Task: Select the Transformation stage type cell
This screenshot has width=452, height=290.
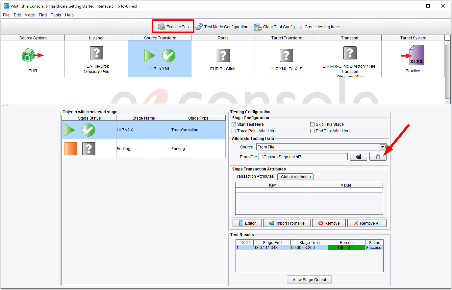Action: coord(198,130)
